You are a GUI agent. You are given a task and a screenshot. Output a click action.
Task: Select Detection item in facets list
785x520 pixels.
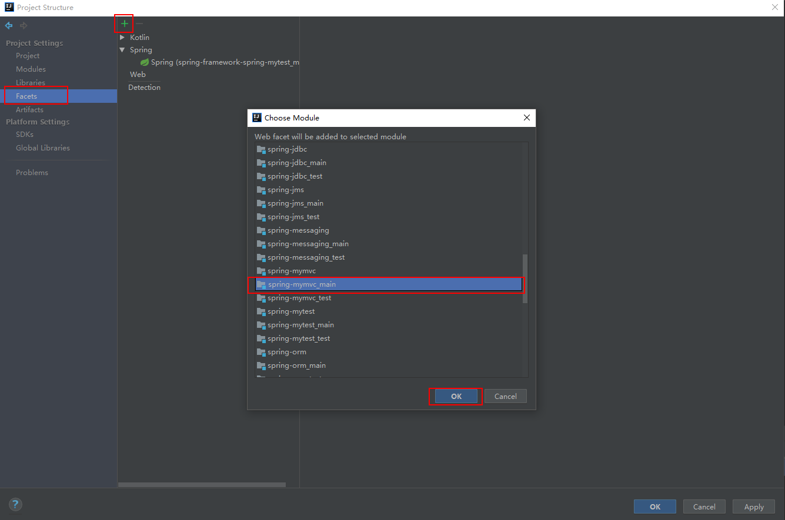coord(144,88)
